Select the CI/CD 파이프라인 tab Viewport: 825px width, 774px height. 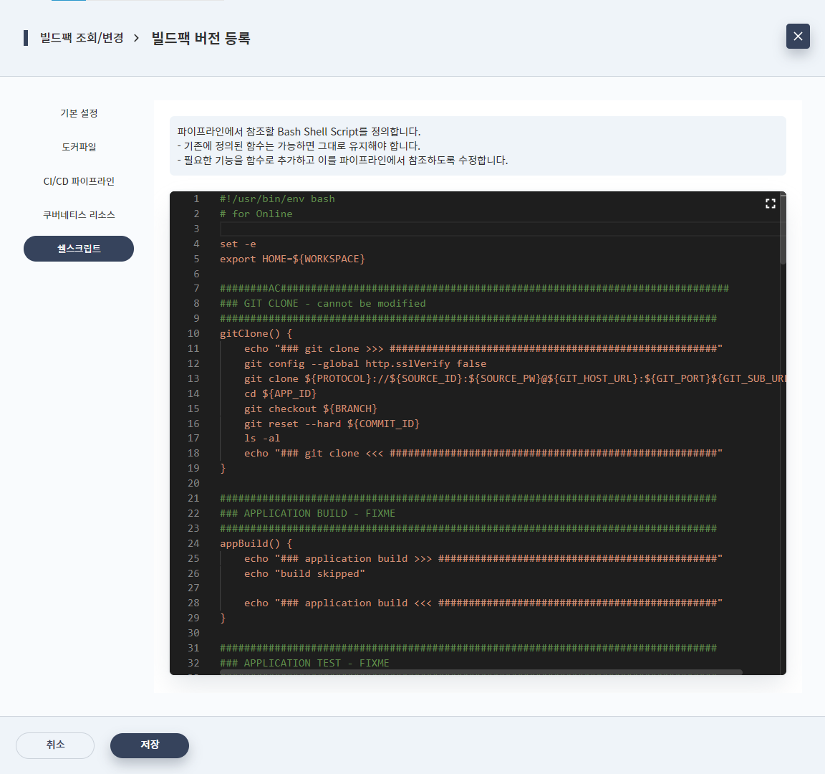point(79,181)
